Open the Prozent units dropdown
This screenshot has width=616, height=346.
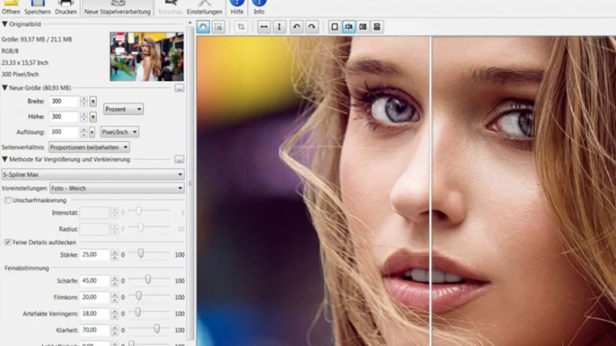coord(123,109)
